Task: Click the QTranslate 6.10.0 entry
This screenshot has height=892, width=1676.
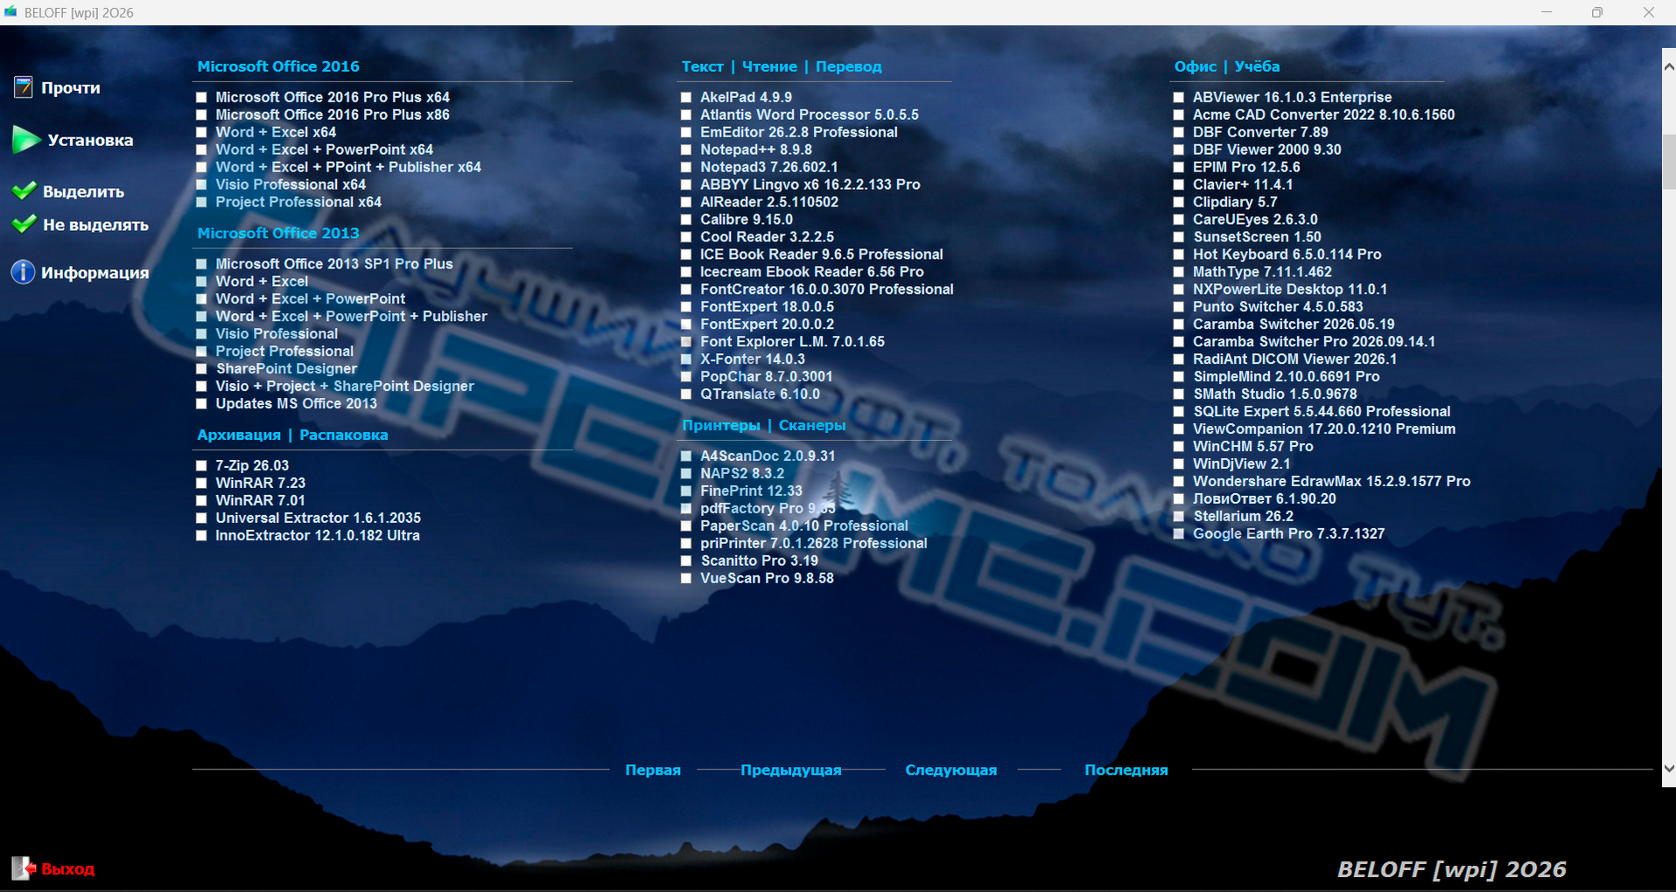Action: pyautogui.click(x=760, y=394)
